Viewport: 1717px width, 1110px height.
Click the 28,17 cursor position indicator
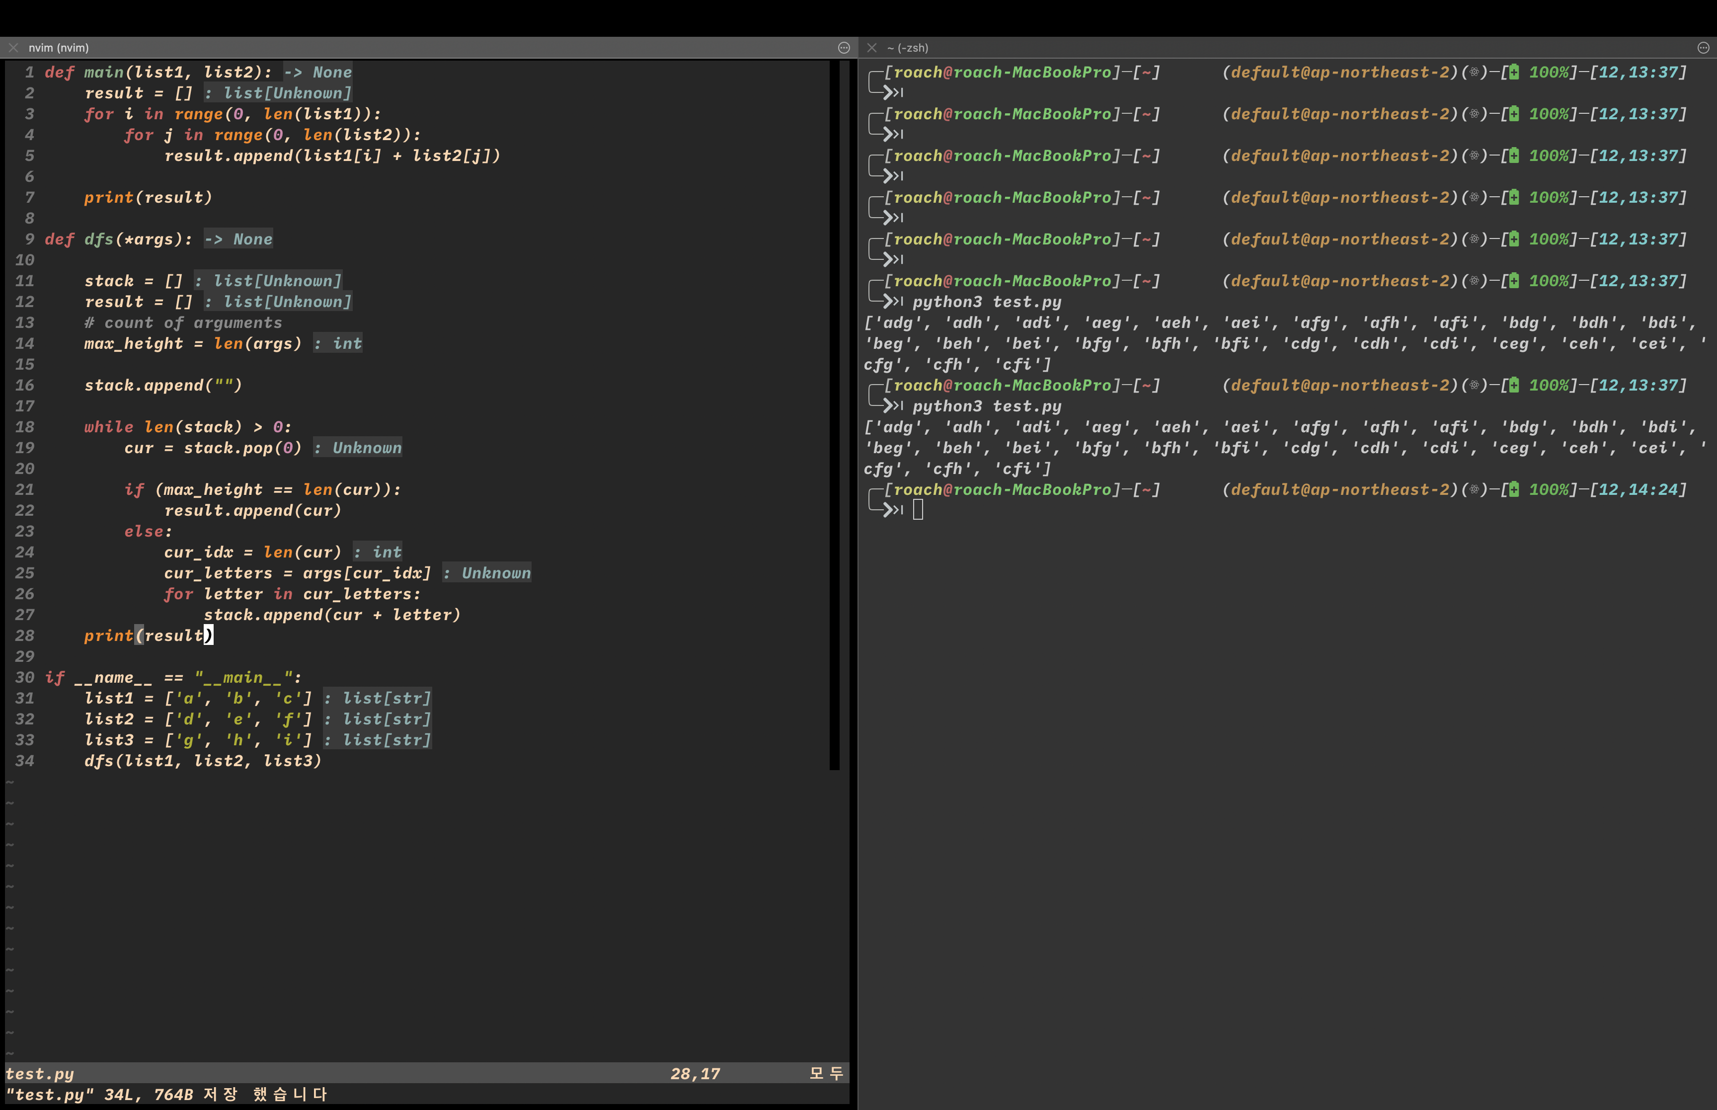point(696,1074)
